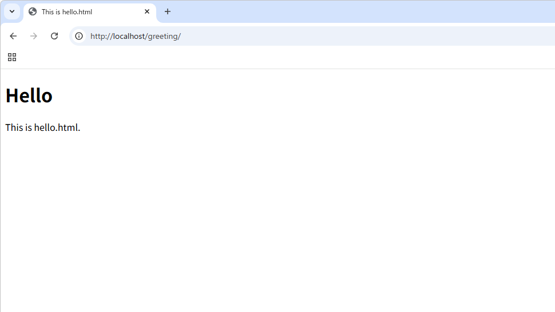This screenshot has width=555, height=312.
Task: Close the "This is hello.html" tab
Action: click(x=147, y=11)
